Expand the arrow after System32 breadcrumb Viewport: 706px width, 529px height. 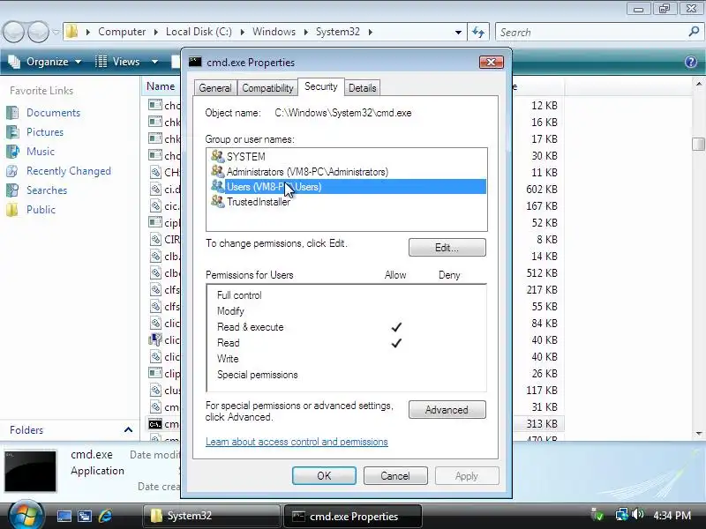pos(370,32)
